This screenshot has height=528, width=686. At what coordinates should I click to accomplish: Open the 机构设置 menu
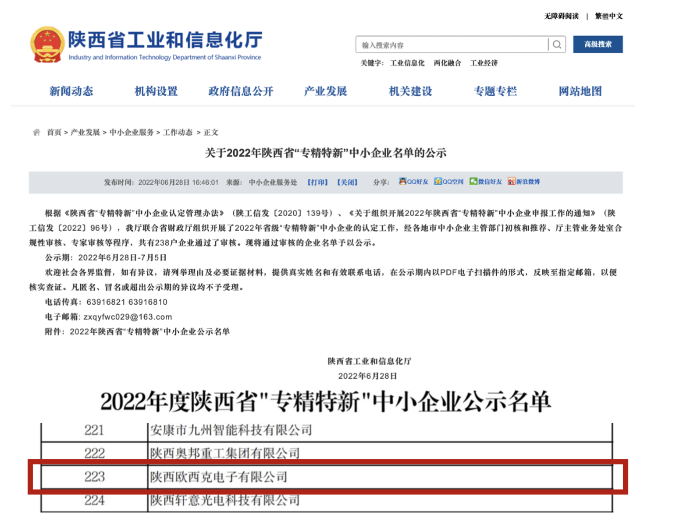point(156,91)
